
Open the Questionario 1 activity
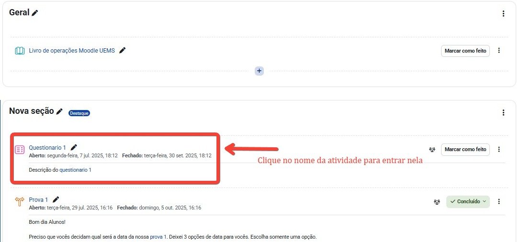click(47, 147)
